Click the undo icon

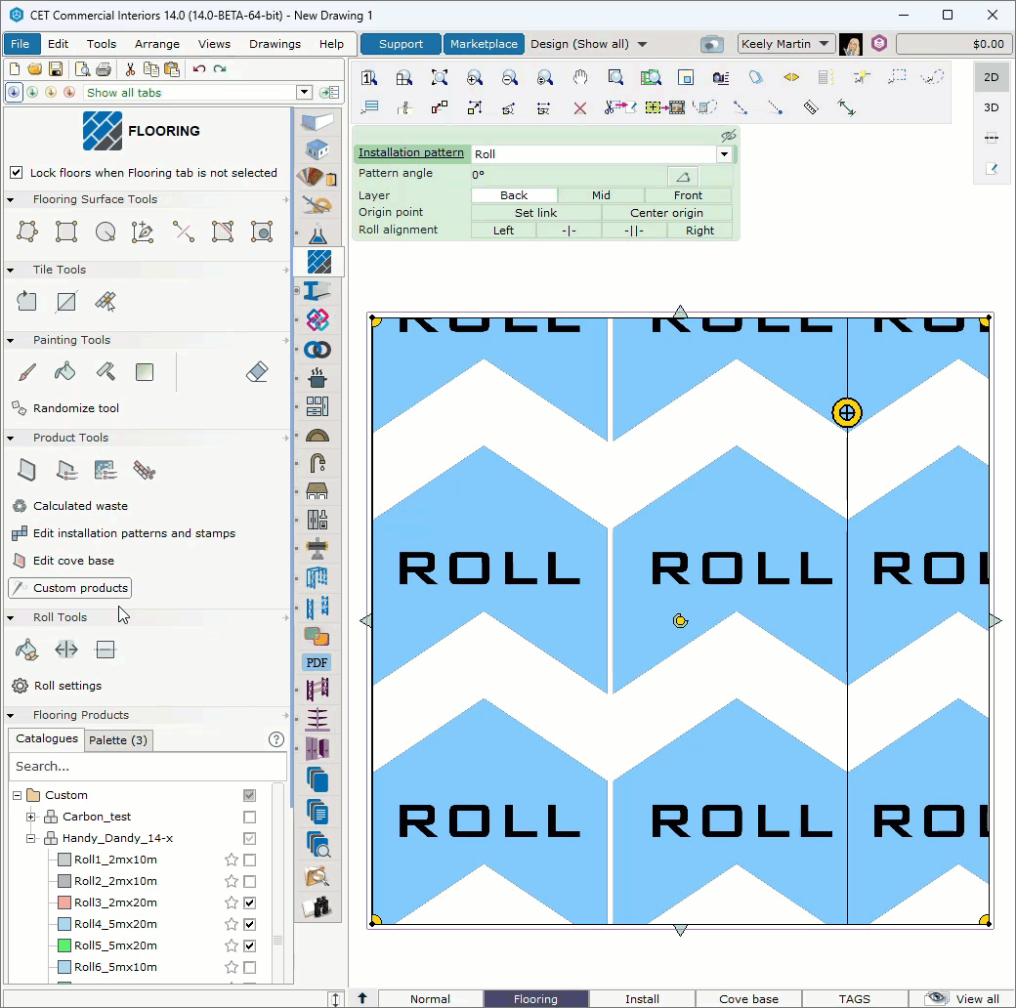point(199,68)
